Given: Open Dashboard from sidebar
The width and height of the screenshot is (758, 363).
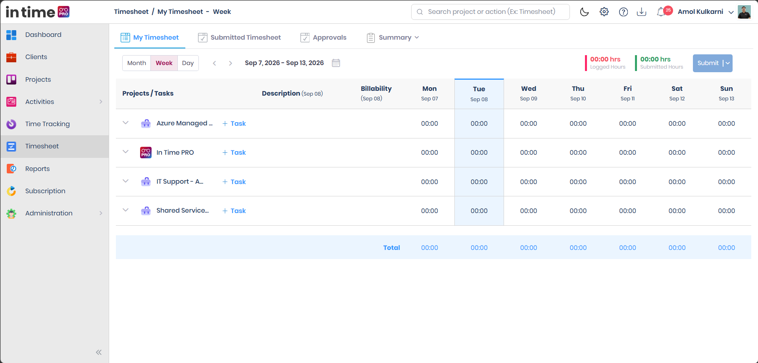Looking at the screenshot, I should coord(54,35).
